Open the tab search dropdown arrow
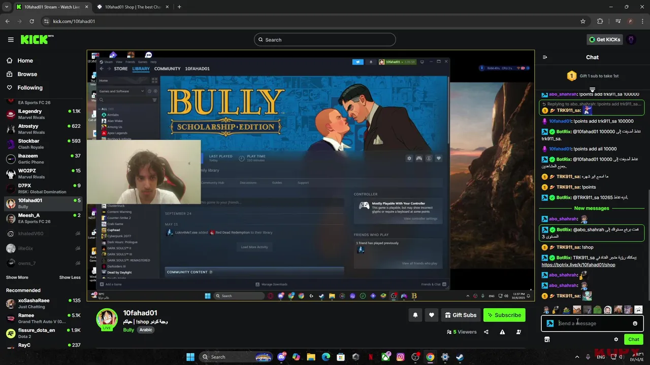This screenshot has height=365, width=650. [7, 7]
